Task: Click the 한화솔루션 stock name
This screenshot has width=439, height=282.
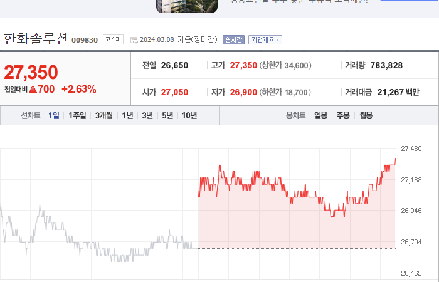Action: pos(36,38)
